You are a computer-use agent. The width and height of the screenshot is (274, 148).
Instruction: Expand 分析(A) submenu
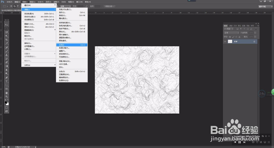(x=39, y=65)
